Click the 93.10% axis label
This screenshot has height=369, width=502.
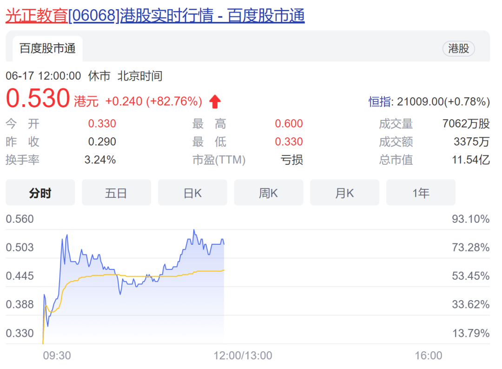[470, 219]
